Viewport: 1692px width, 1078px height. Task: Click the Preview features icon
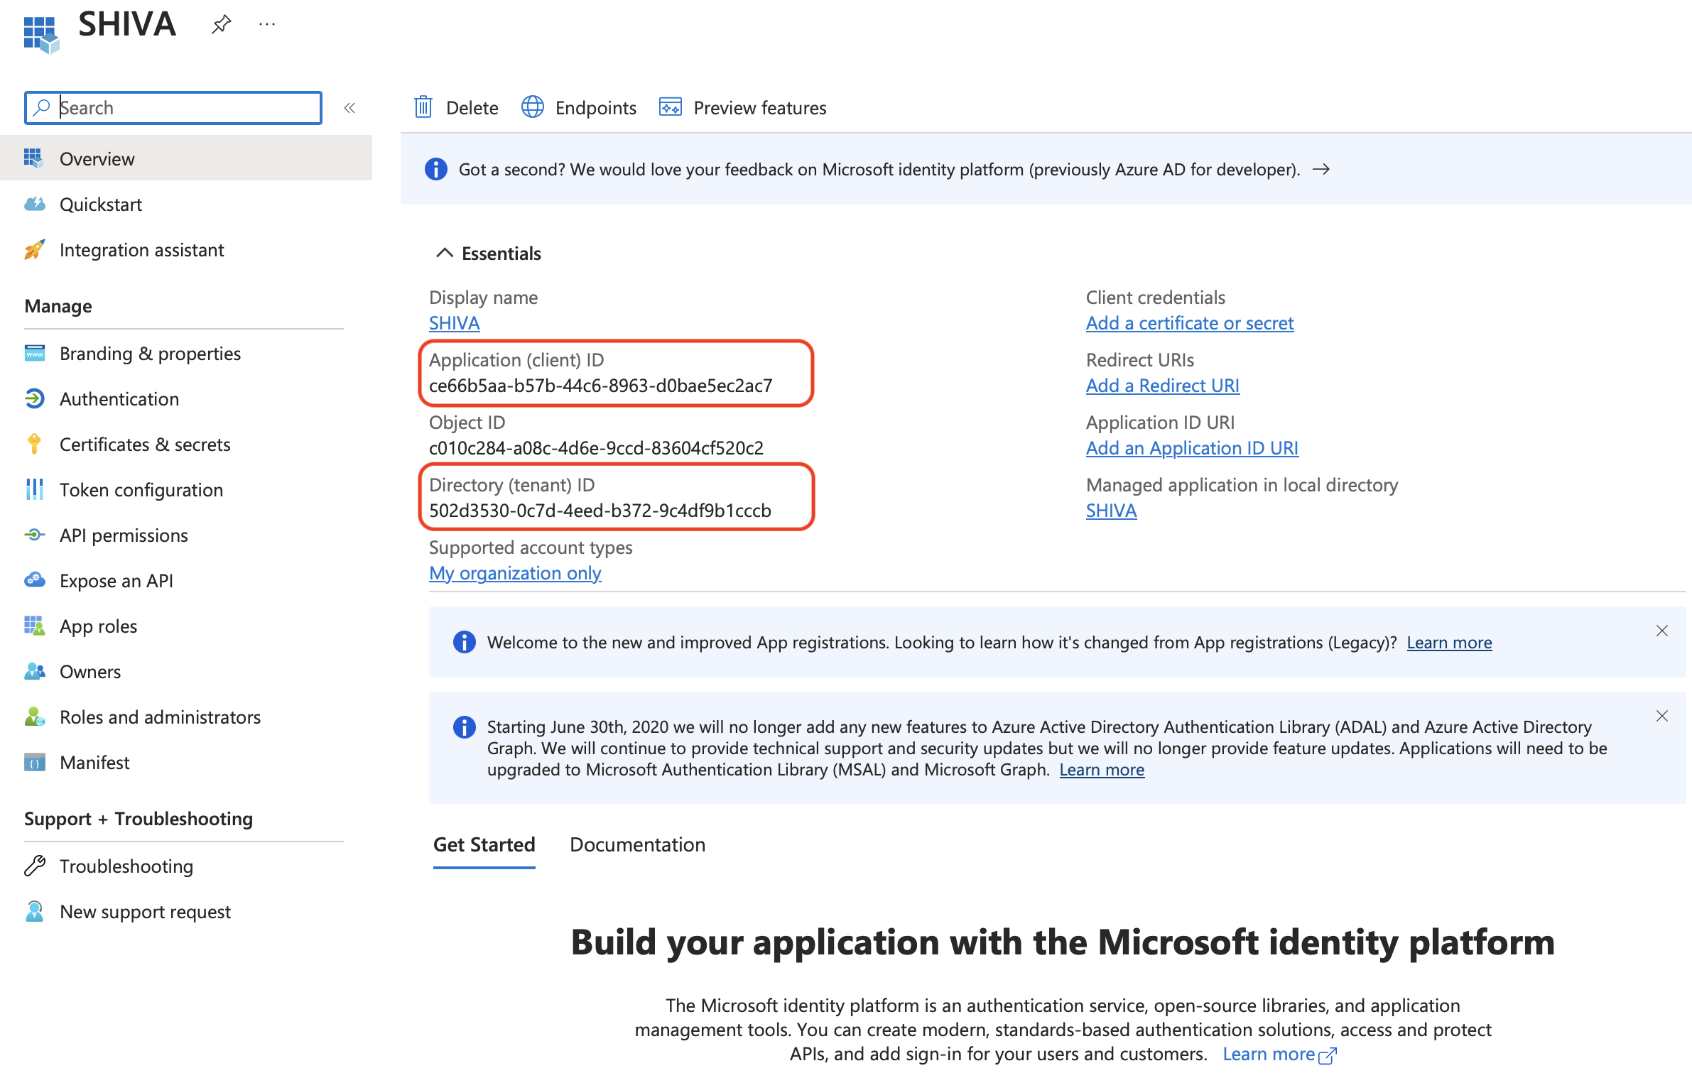pyautogui.click(x=670, y=107)
